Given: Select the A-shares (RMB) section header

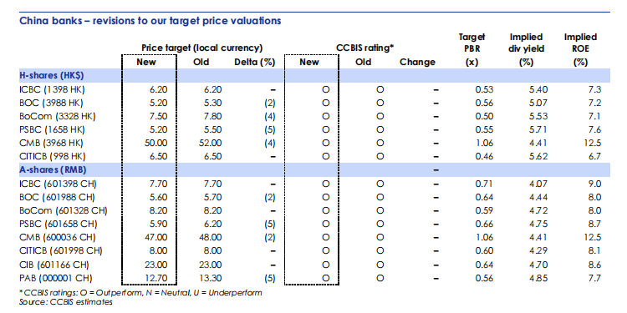Looking at the screenshot, I should 54,169.
